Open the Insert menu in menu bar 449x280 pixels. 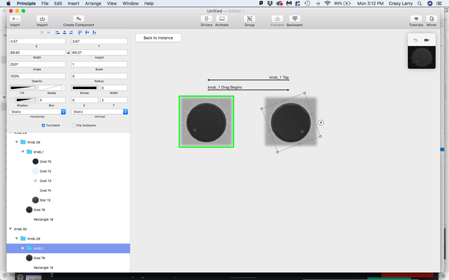click(74, 3)
